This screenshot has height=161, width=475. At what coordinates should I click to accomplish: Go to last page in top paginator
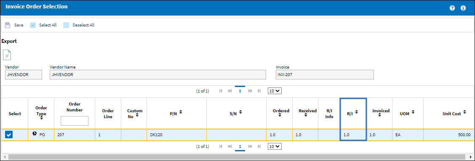tap(259, 91)
